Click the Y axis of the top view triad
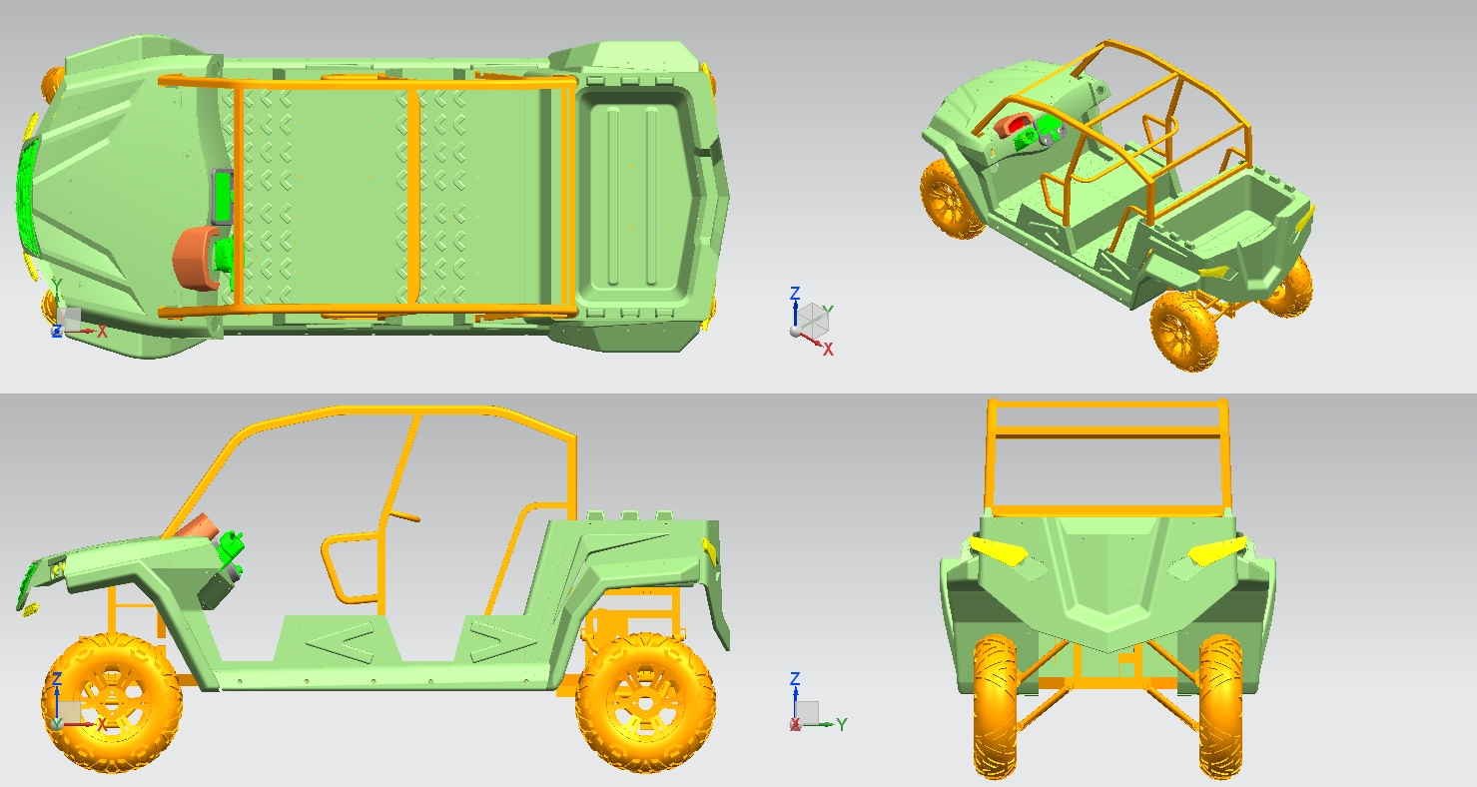This screenshot has width=1477, height=787. tap(57, 311)
